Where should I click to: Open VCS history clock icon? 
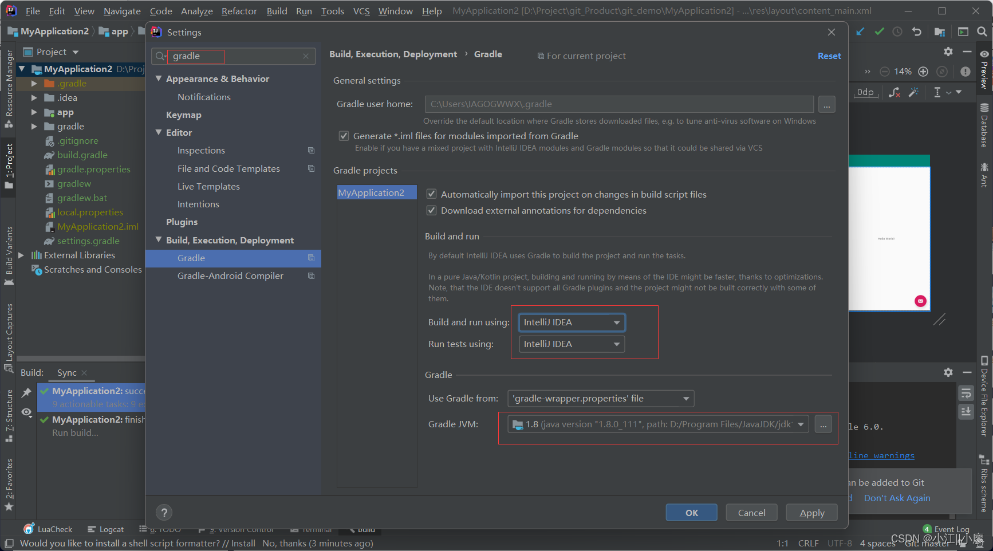pyautogui.click(x=897, y=32)
